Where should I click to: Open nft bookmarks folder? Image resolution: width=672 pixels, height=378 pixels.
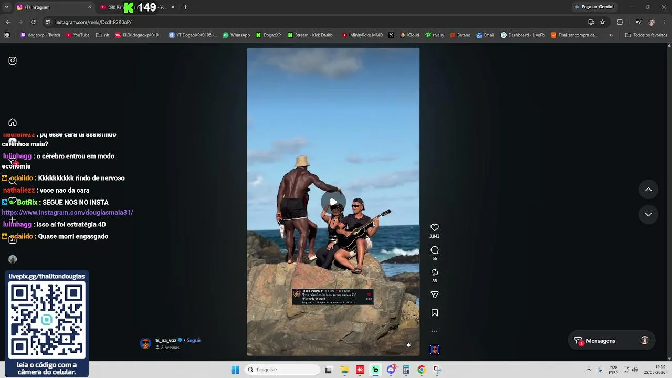pyautogui.click(x=103, y=35)
